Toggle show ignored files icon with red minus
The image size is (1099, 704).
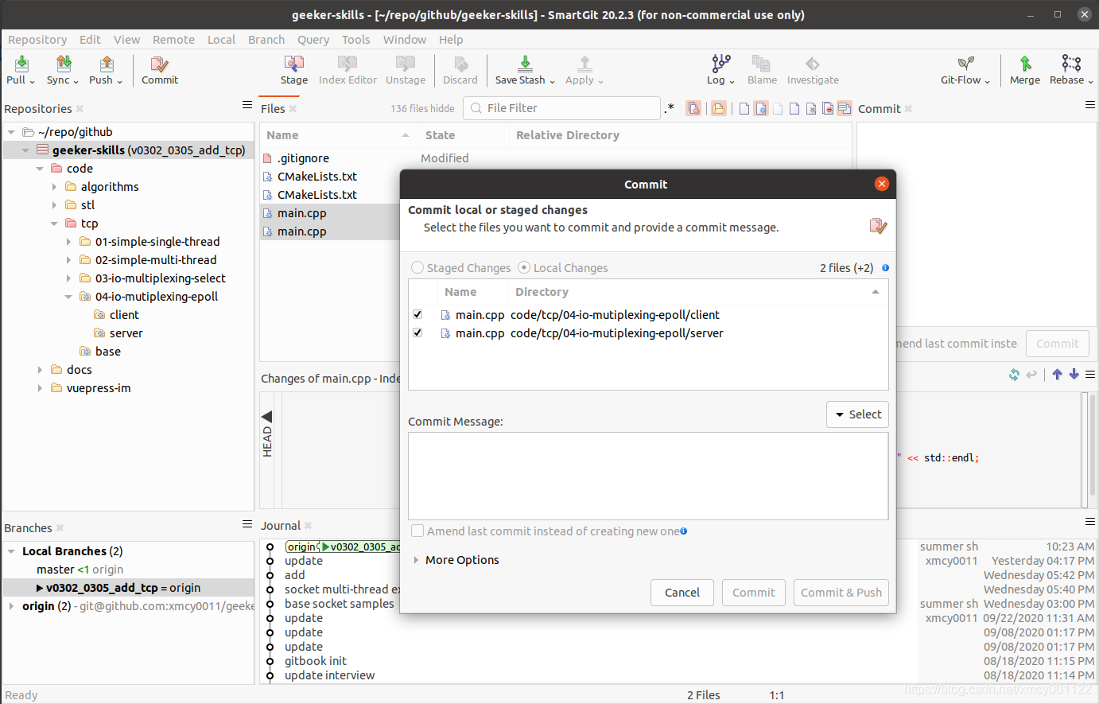tap(828, 108)
